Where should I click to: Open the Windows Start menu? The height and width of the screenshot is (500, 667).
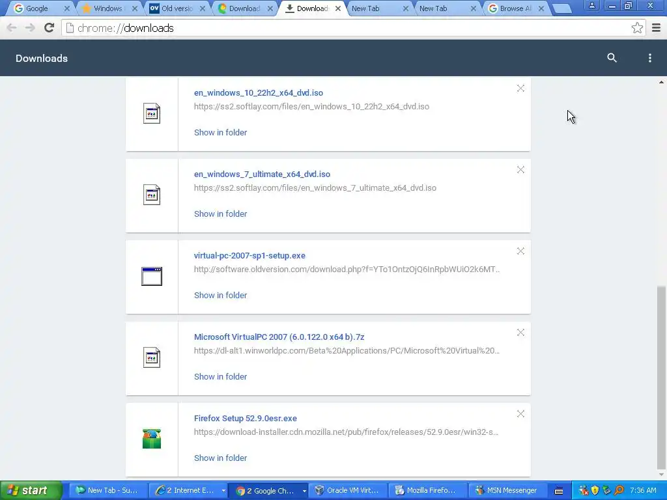tap(31, 490)
